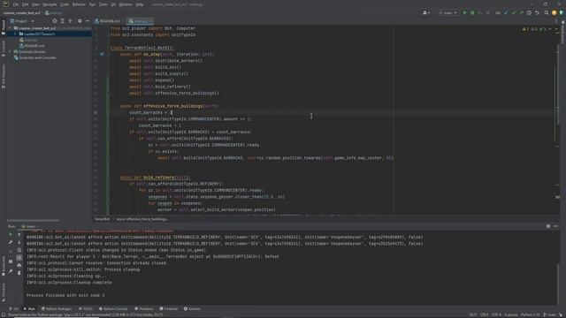The height and width of the screenshot is (318, 566).
Task: Click 'Process finished with exit code' console line
Action: tap(65, 295)
